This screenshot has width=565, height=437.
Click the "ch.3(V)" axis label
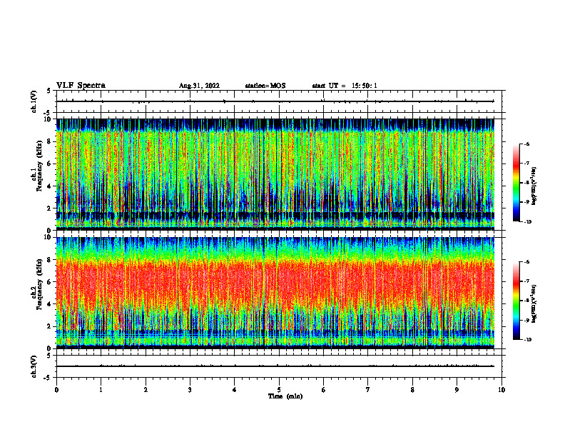click(x=34, y=366)
